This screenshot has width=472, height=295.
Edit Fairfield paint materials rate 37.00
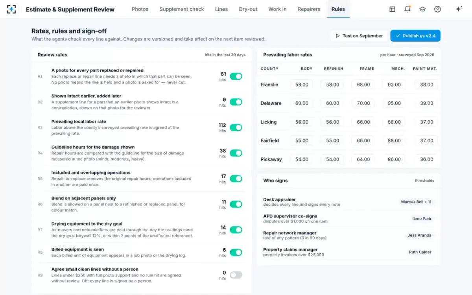(426, 140)
